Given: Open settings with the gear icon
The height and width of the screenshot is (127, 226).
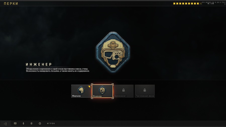Looking at the screenshot, I should coord(40,123).
